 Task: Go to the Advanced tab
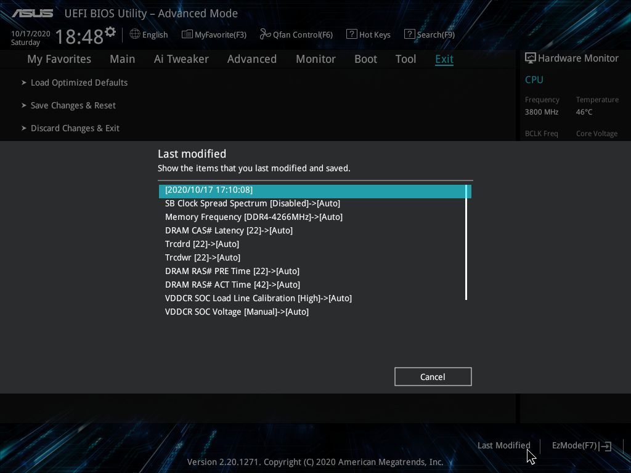click(252, 59)
